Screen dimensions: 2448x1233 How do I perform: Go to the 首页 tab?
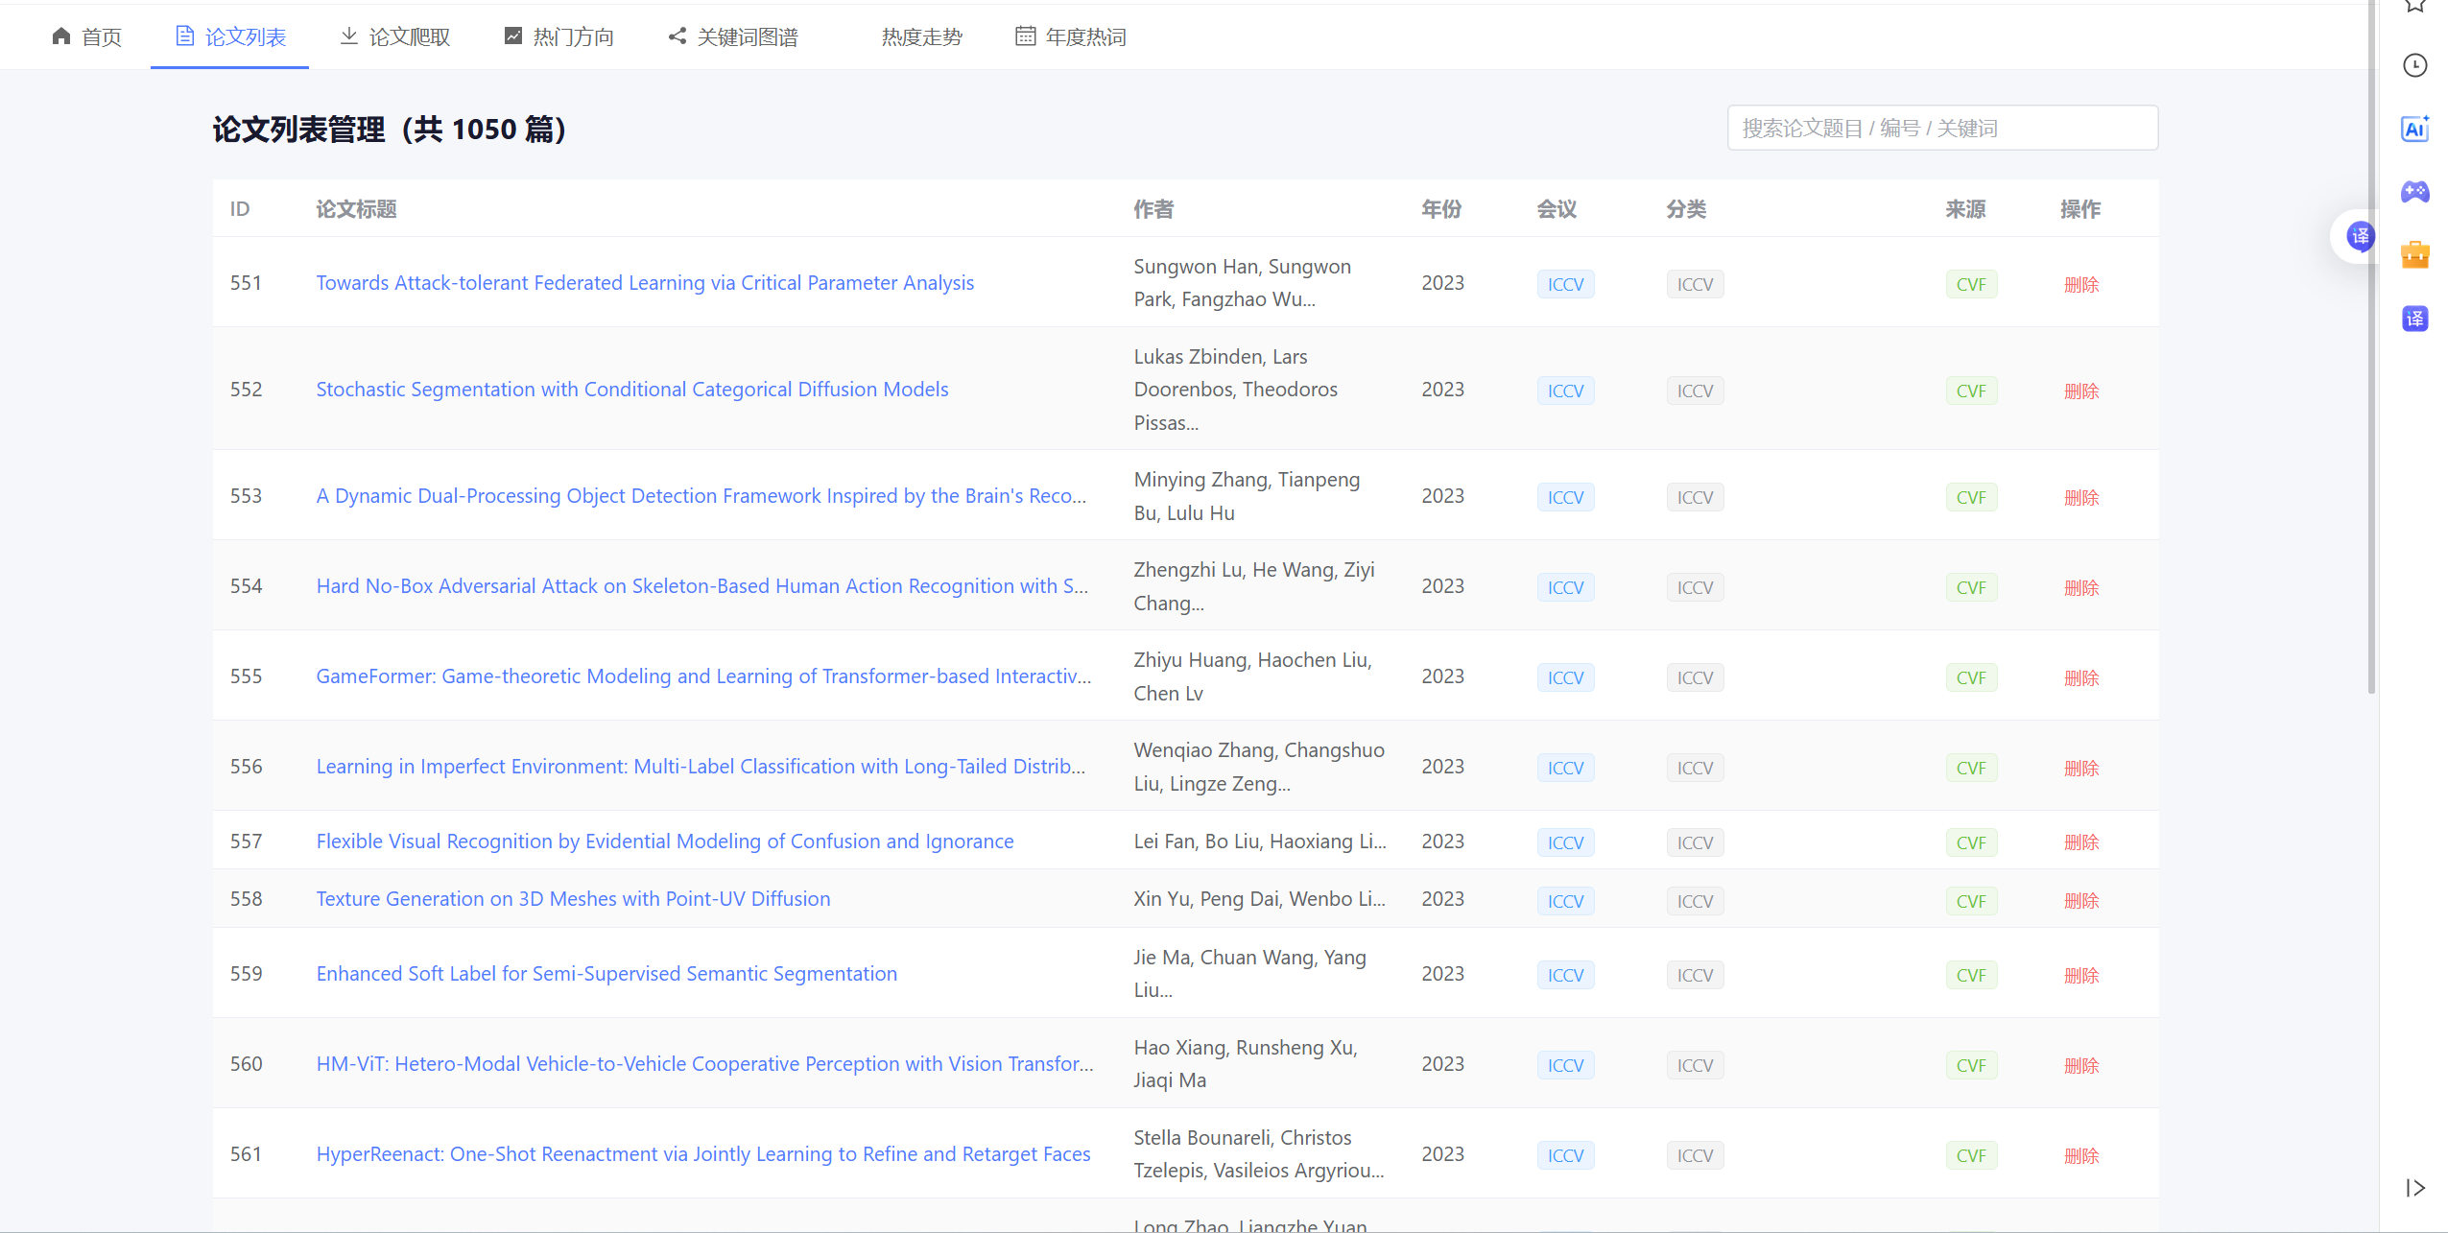(87, 36)
